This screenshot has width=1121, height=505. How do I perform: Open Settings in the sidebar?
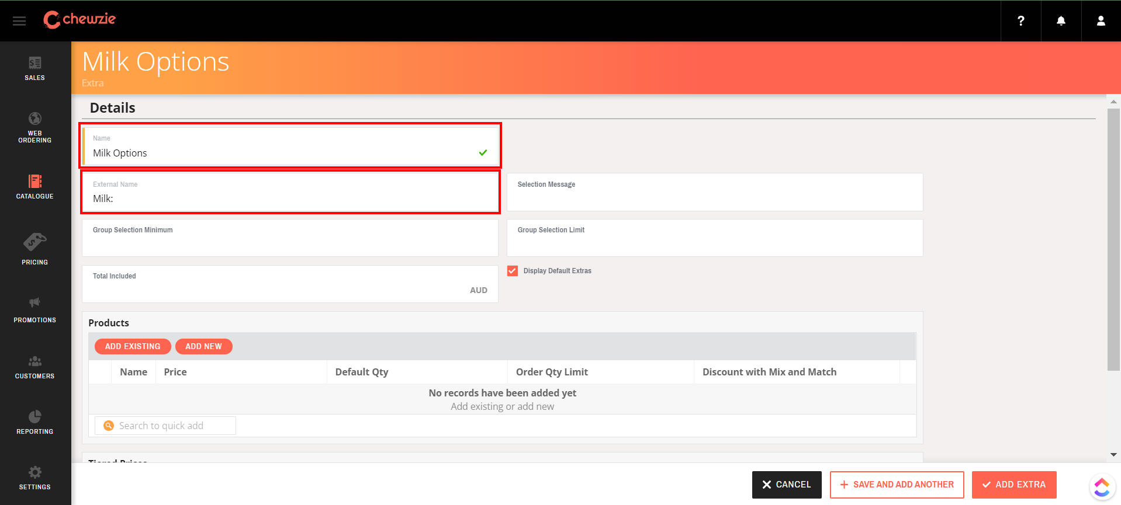pos(35,478)
